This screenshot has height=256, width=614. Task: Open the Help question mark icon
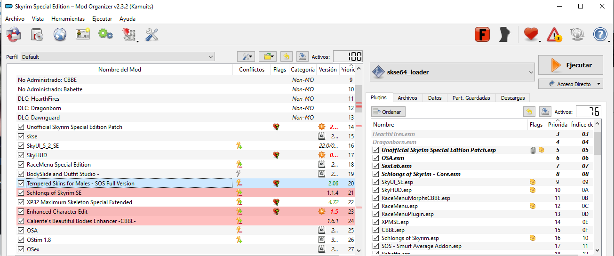click(600, 34)
